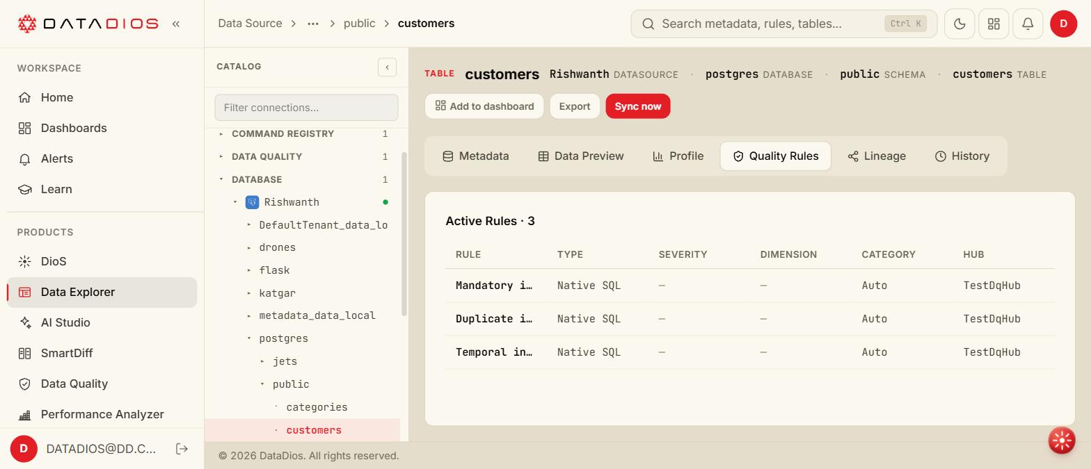Expand the breadcrumb ellipsis
This screenshot has height=469, width=1091.
pyautogui.click(x=313, y=24)
